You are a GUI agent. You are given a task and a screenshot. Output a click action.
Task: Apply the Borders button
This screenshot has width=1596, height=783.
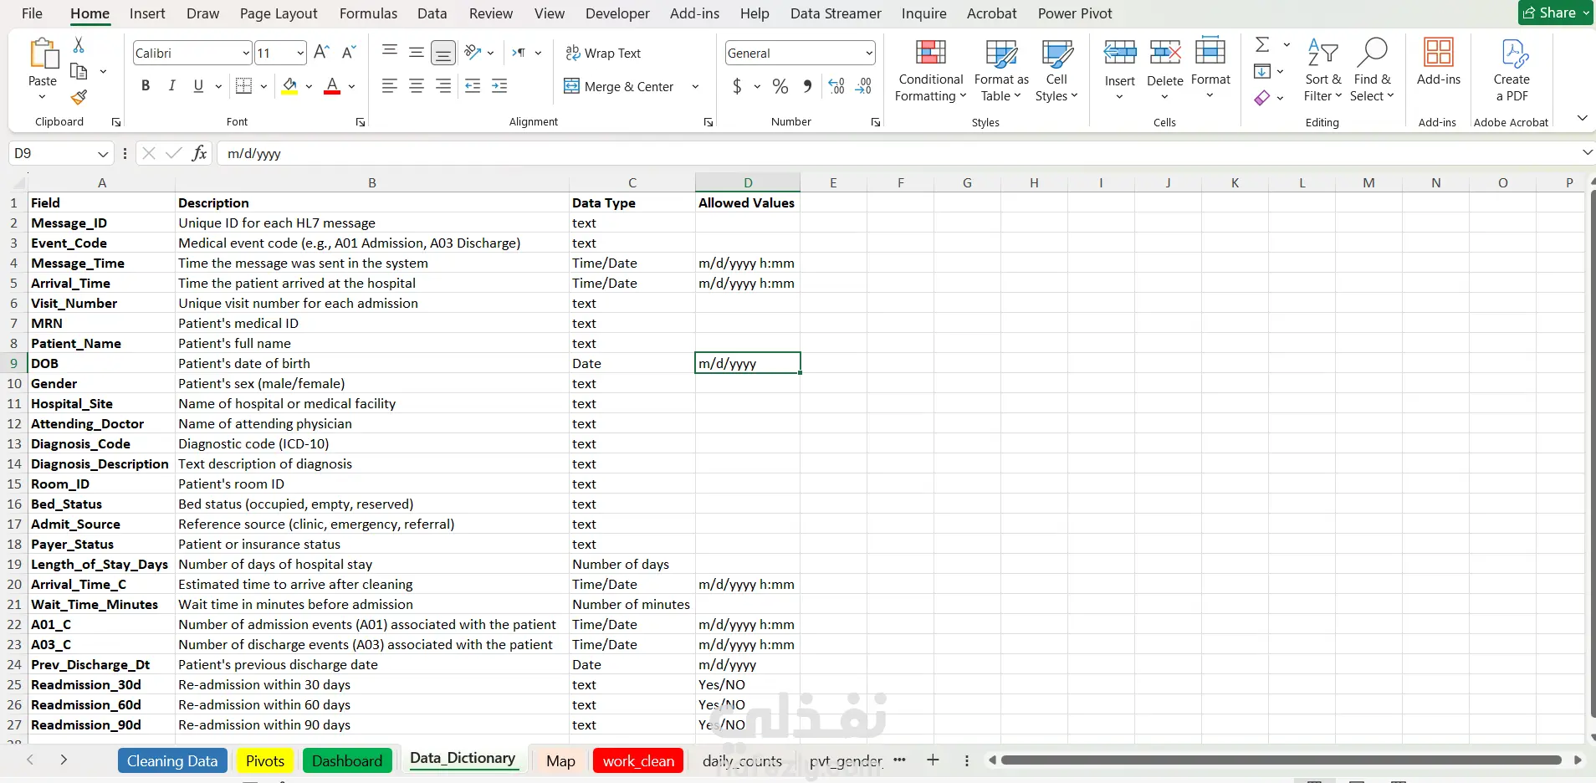pyautogui.click(x=243, y=86)
